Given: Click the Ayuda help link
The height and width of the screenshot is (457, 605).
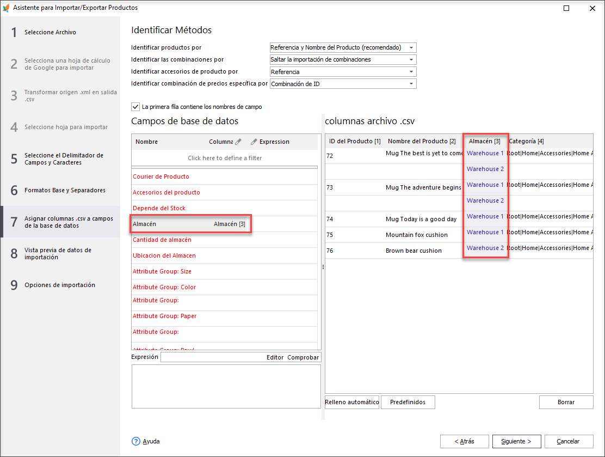Looking at the screenshot, I should pyautogui.click(x=151, y=441).
